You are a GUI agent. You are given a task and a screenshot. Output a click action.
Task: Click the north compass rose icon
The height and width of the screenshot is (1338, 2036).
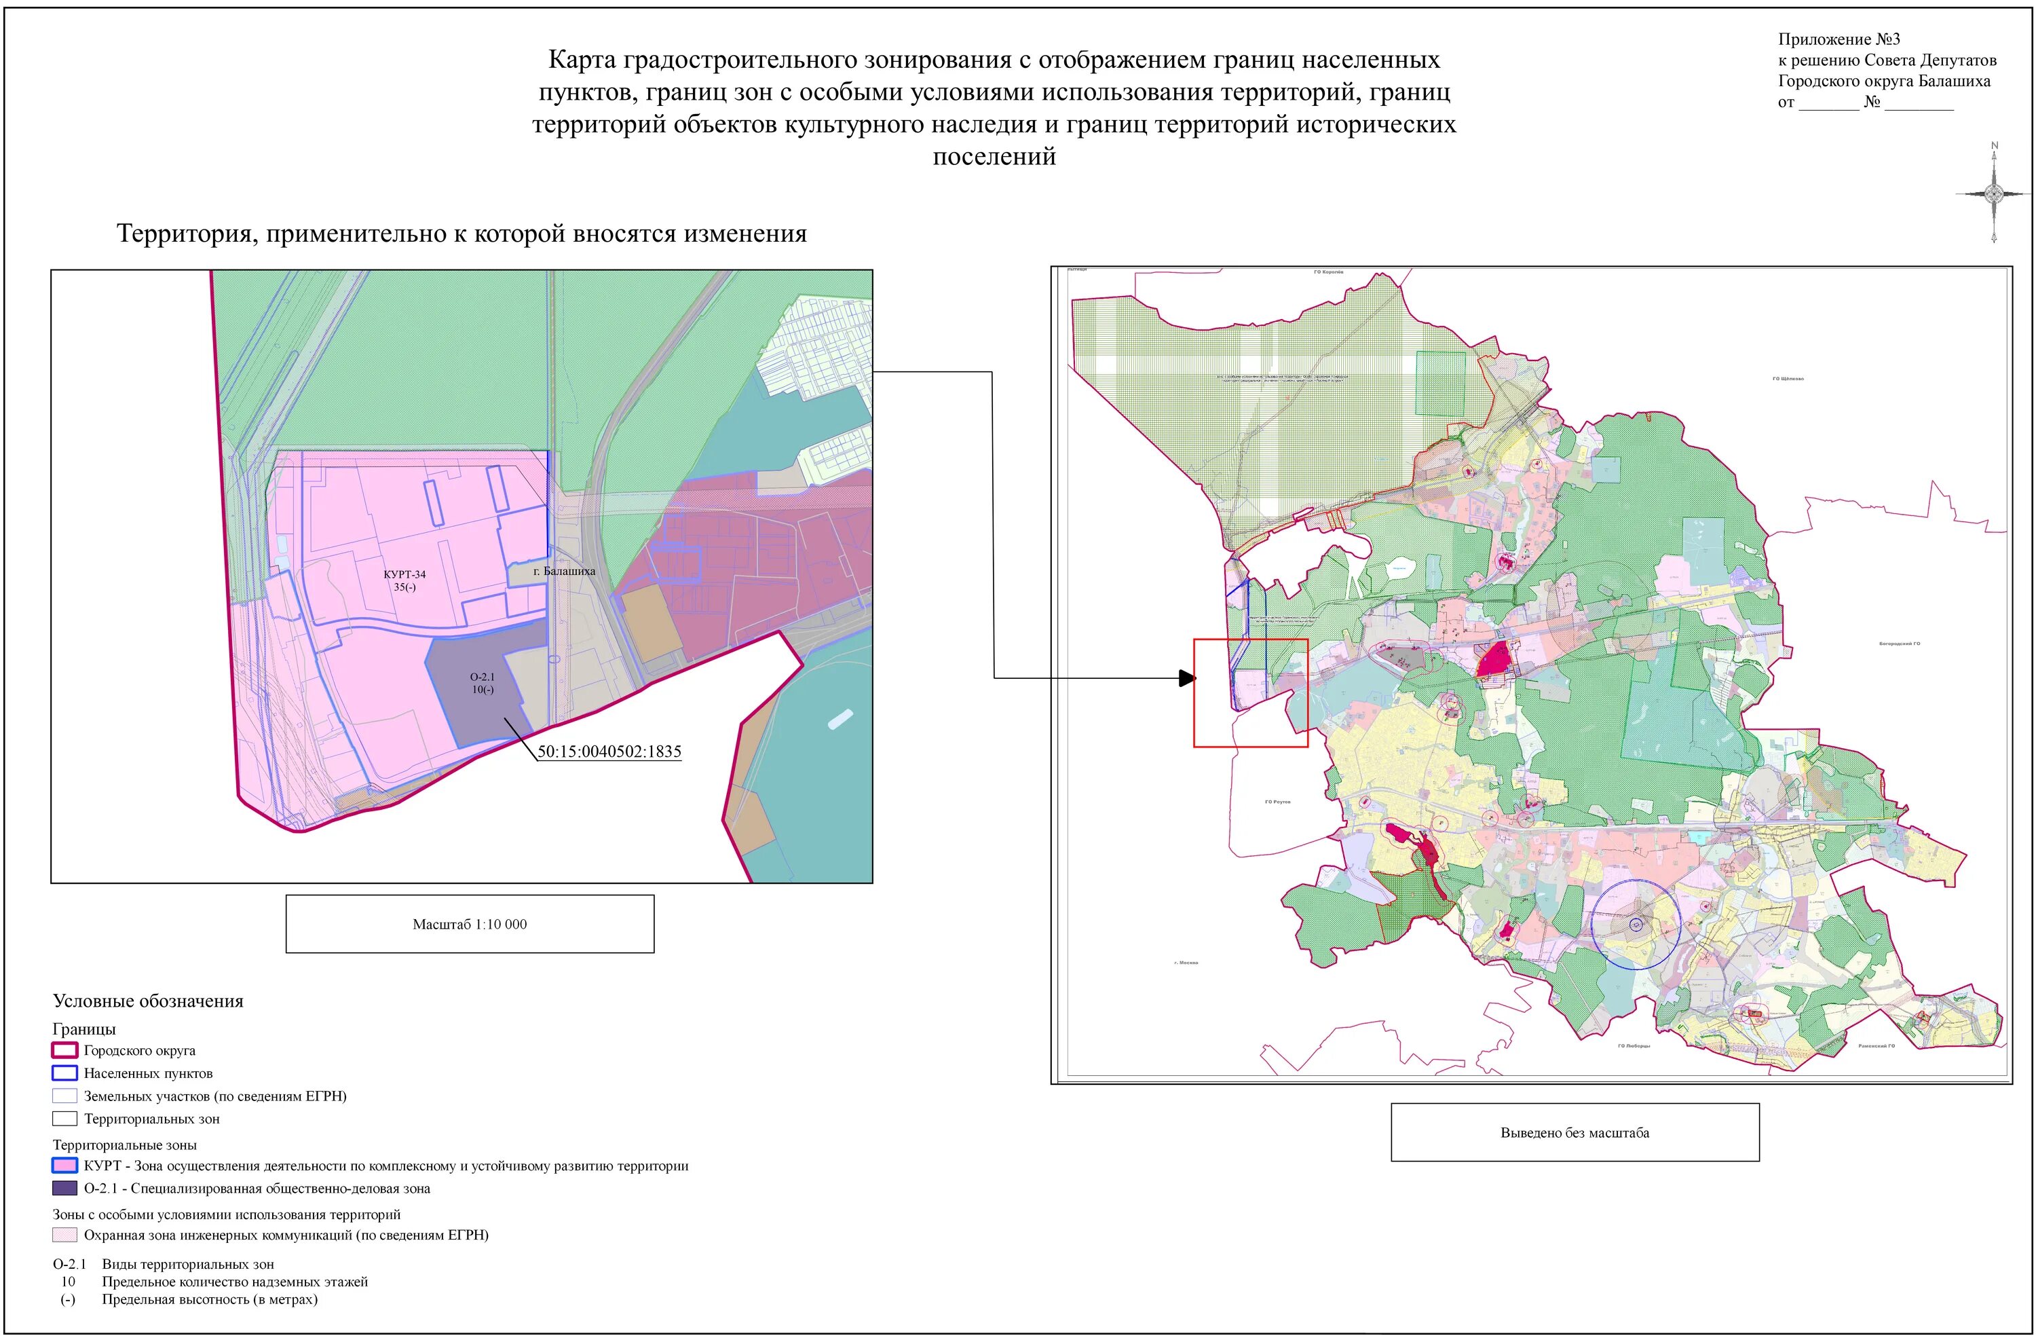click(x=1994, y=193)
